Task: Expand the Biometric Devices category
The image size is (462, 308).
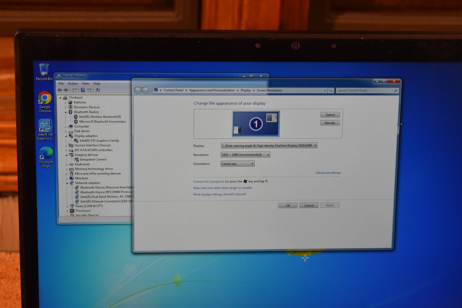Action: tap(66, 107)
